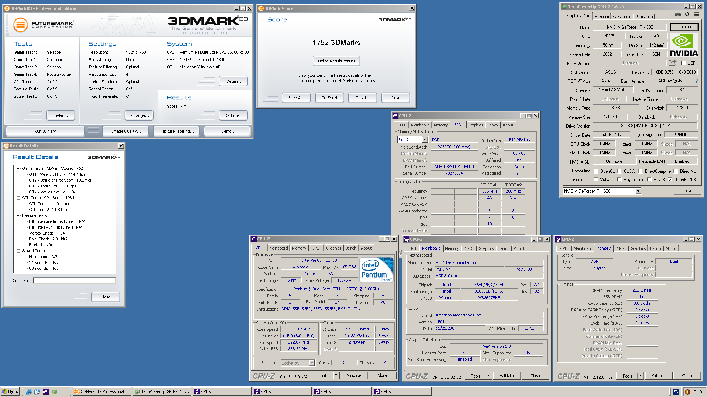Open the Bench tab in CPU-Z SPD window
Image resolution: width=707 pixels, height=397 pixels.
492,125
